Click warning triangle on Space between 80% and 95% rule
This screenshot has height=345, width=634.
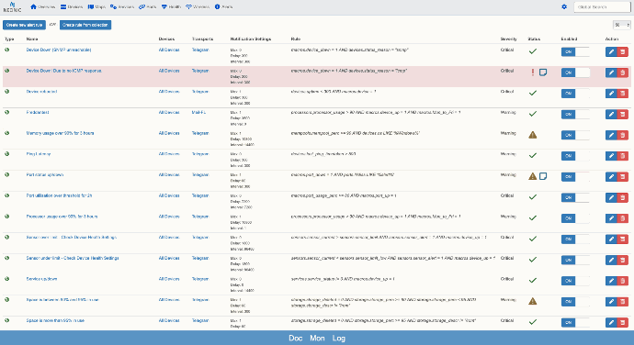533,301
